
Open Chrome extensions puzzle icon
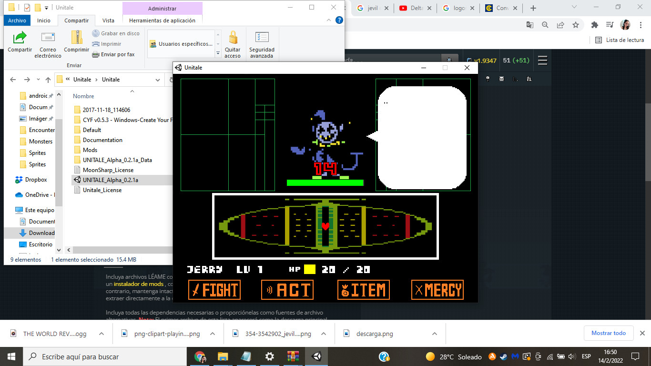click(x=594, y=25)
